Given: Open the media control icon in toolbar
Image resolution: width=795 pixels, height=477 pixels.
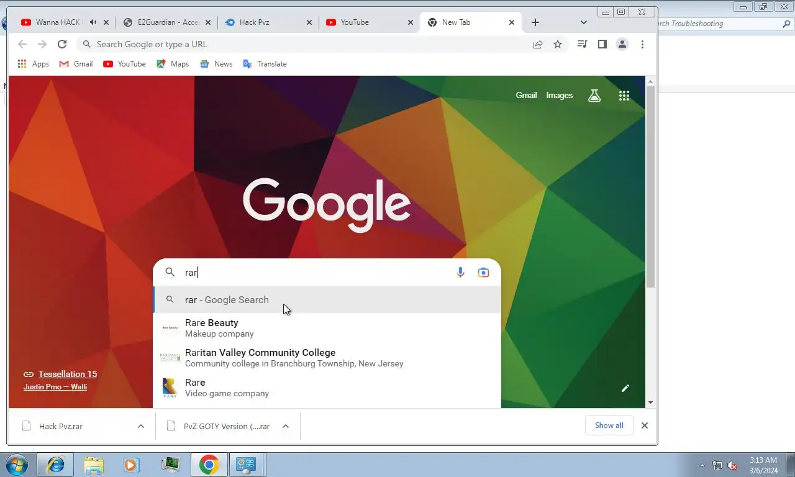Looking at the screenshot, I should tap(582, 44).
